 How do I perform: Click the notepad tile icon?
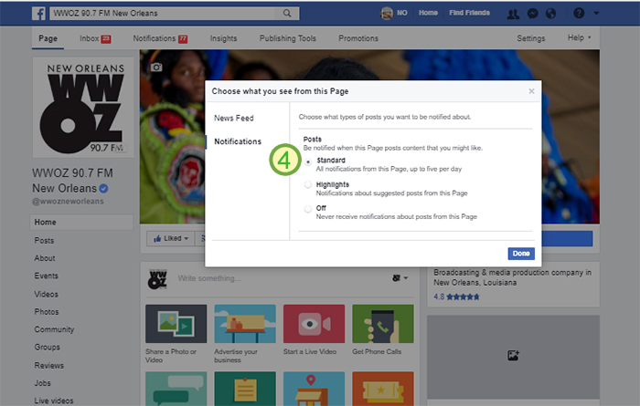245,389
